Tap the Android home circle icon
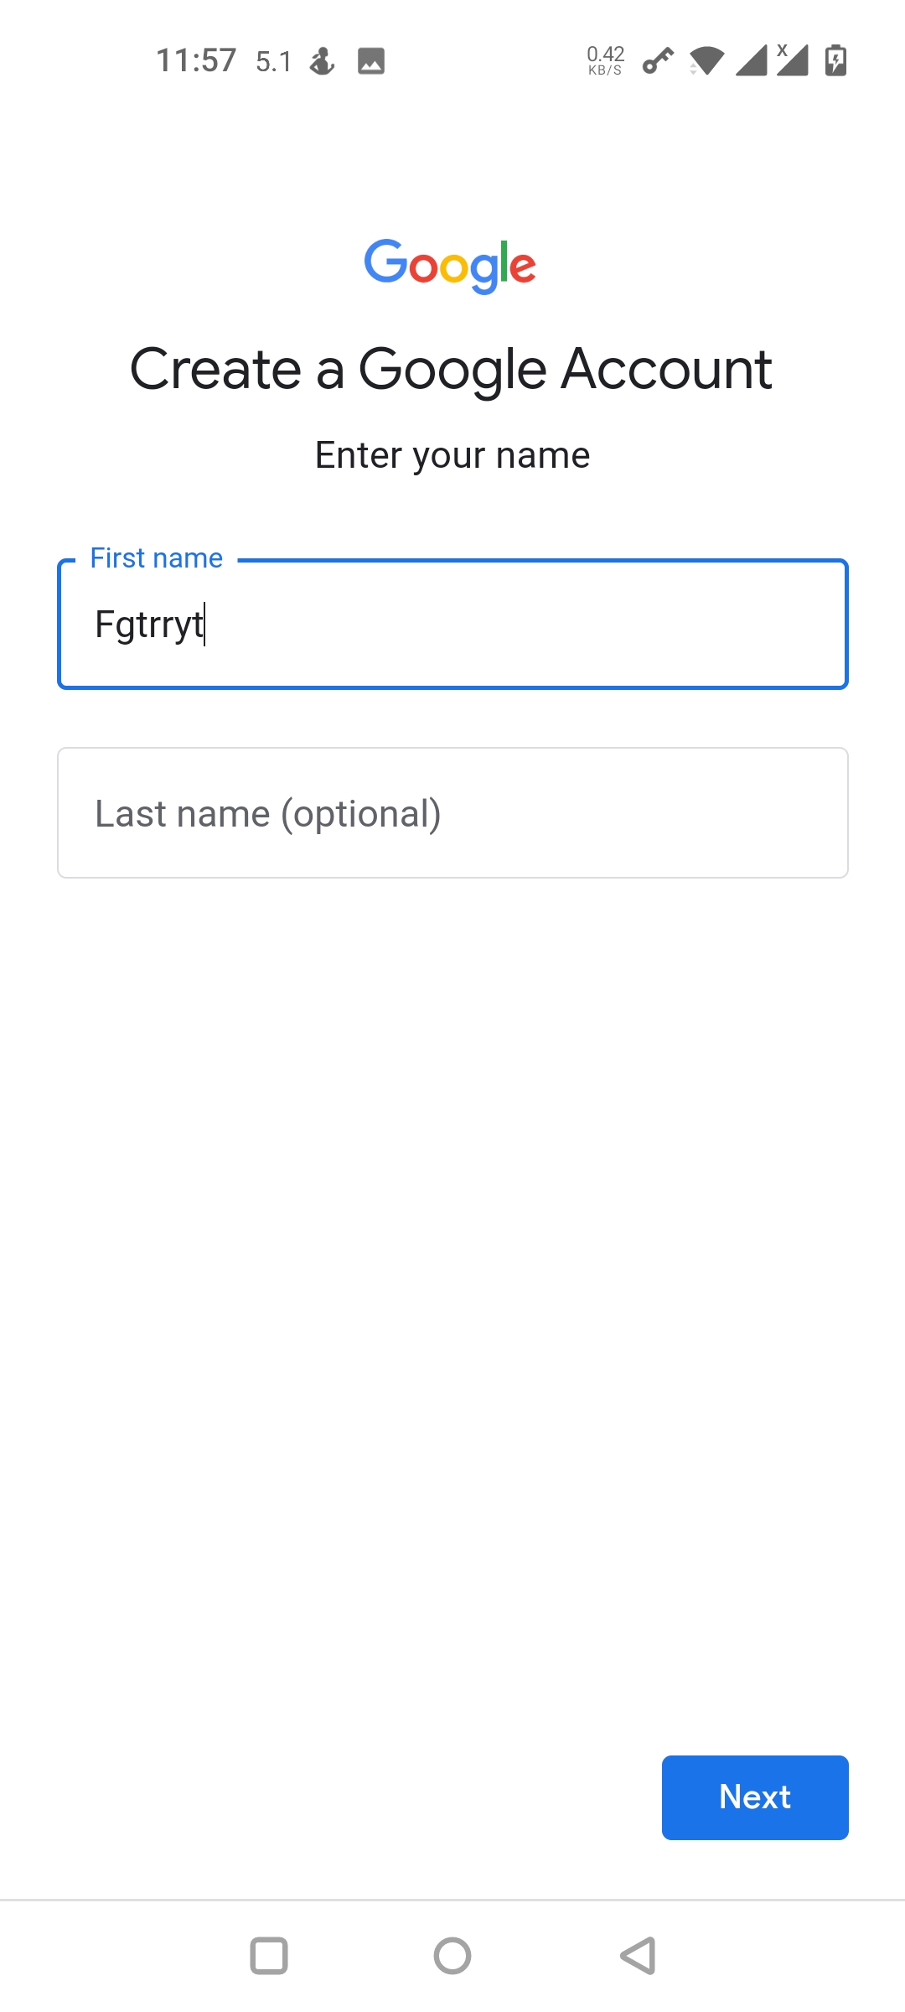905x2012 pixels. 452,1957
